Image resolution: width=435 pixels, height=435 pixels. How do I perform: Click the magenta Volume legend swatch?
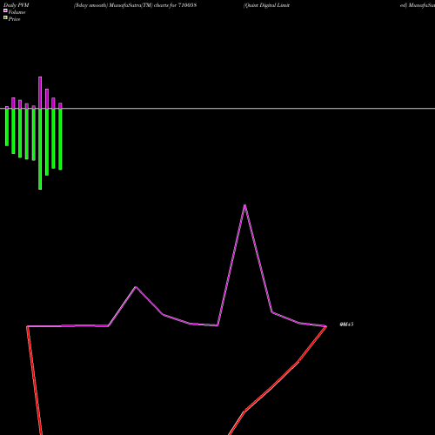point(5,10)
